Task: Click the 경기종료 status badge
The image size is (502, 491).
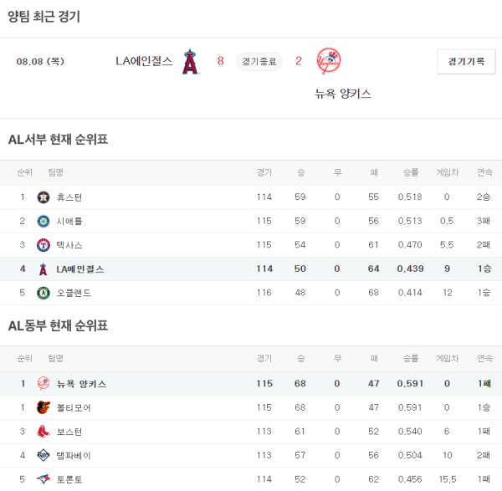Action: pos(259,61)
